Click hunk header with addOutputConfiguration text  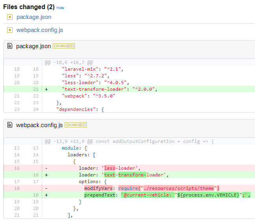pos(129,141)
